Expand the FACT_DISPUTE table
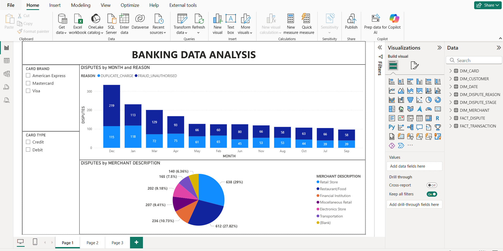Image resolution: width=503 pixels, height=251 pixels. coord(451,118)
